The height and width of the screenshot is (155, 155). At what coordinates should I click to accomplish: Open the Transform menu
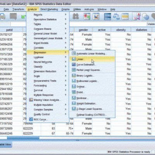(18, 9)
